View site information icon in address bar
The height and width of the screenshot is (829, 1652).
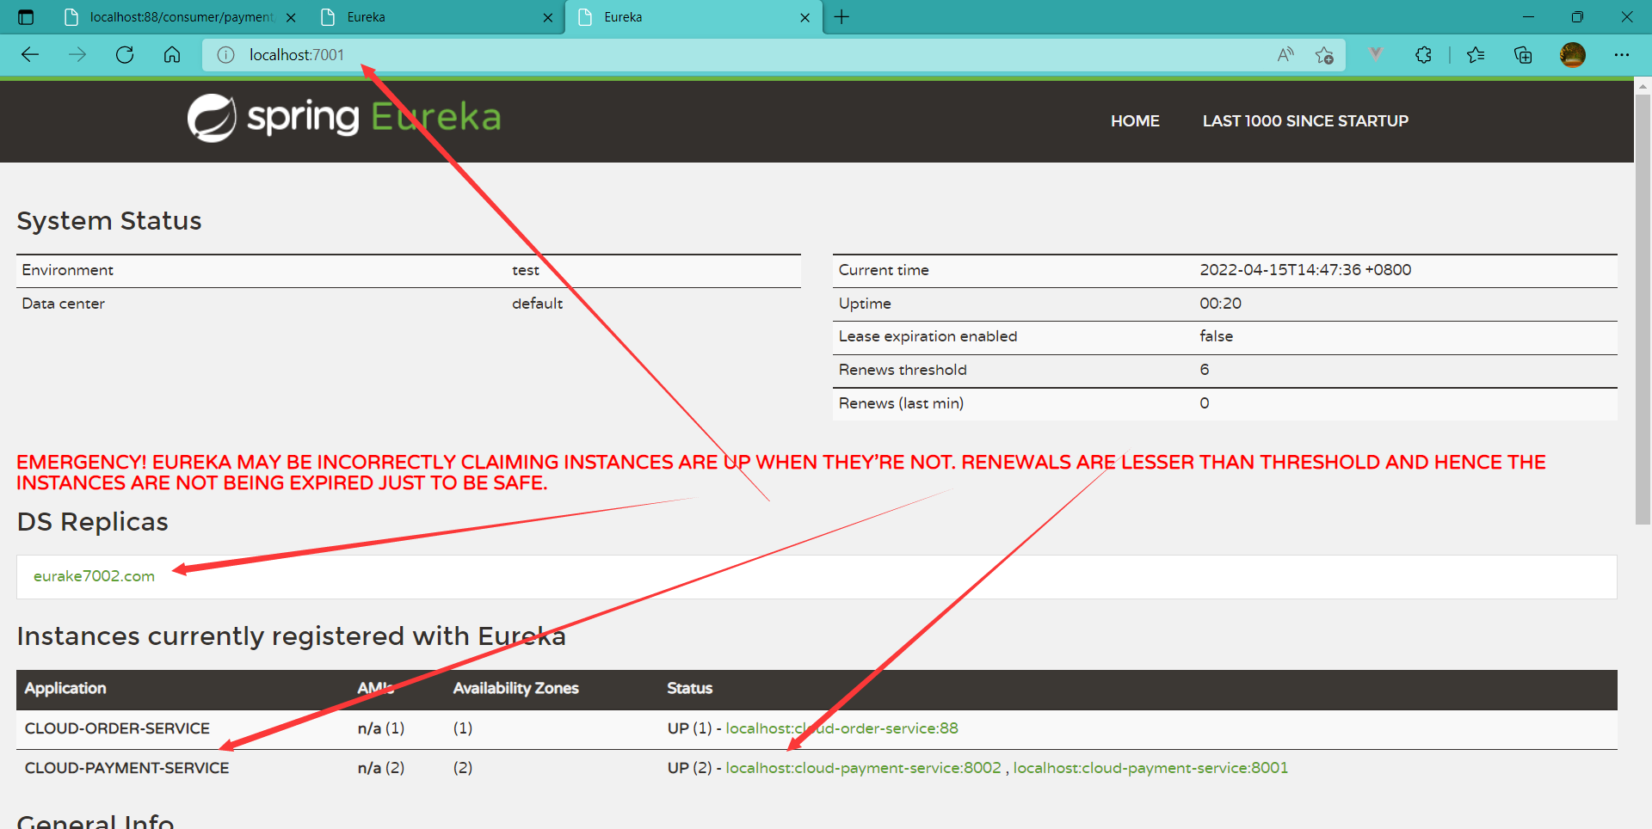click(225, 55)
